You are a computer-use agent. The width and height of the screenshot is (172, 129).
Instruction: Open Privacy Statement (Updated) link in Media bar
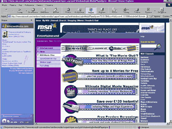point(21,68)
